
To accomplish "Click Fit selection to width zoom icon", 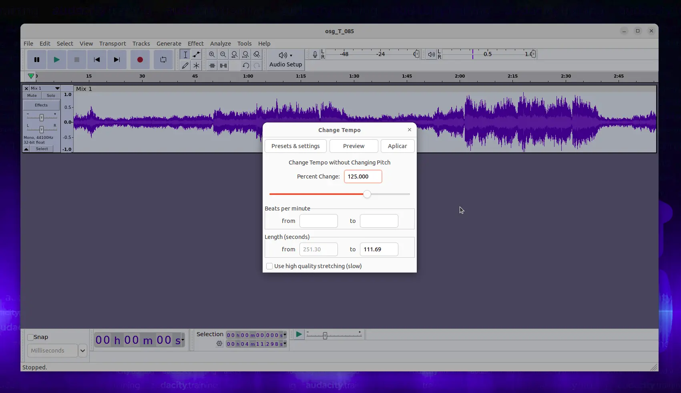I will (235, 54).
